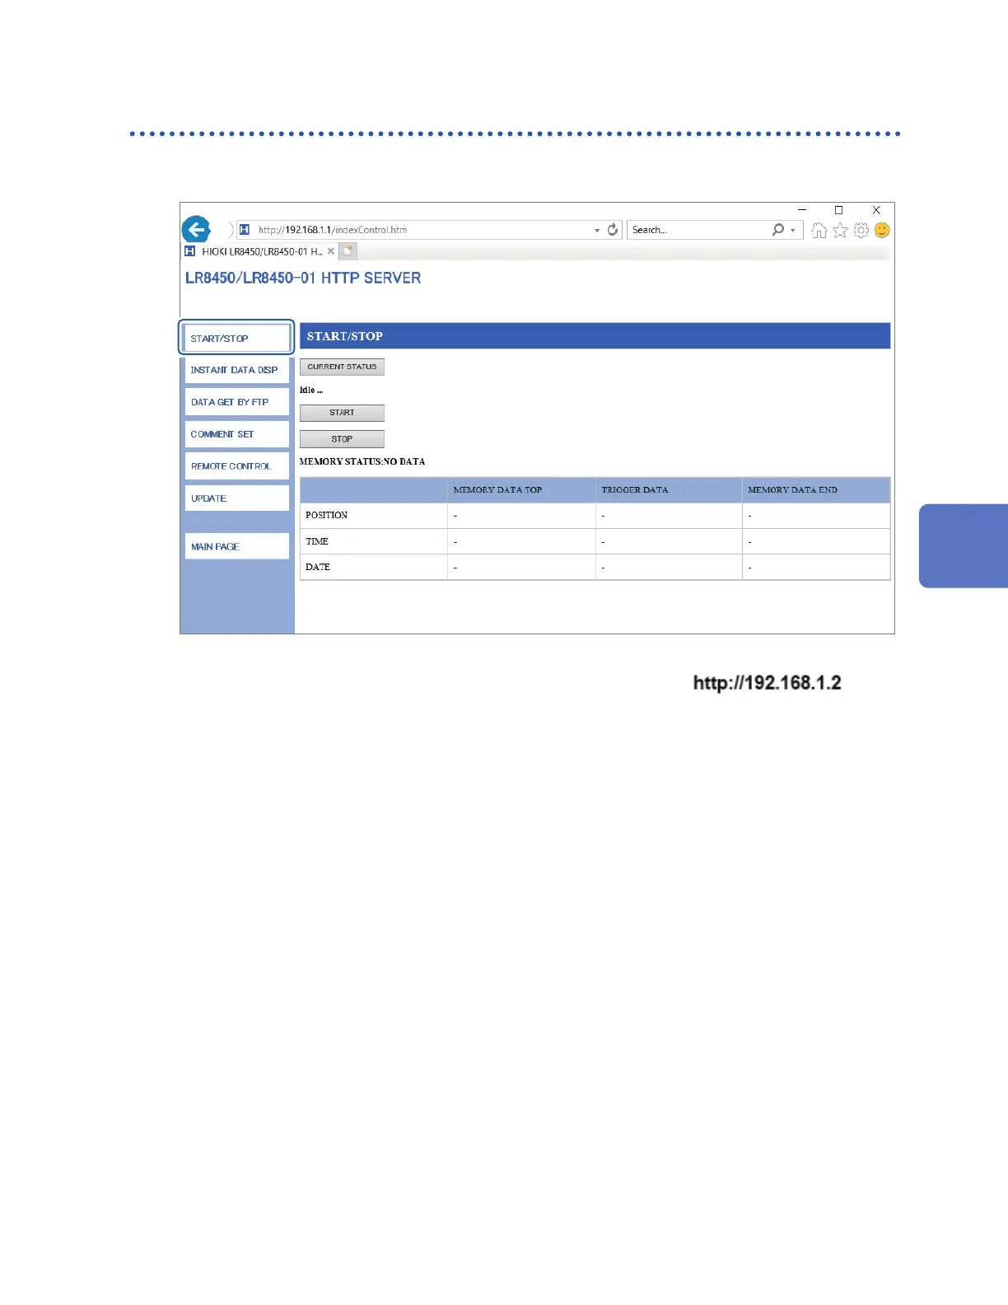Screen dimensions: 1008x1305
Task: Refresh the page with the reload icon
Action: 613,230
